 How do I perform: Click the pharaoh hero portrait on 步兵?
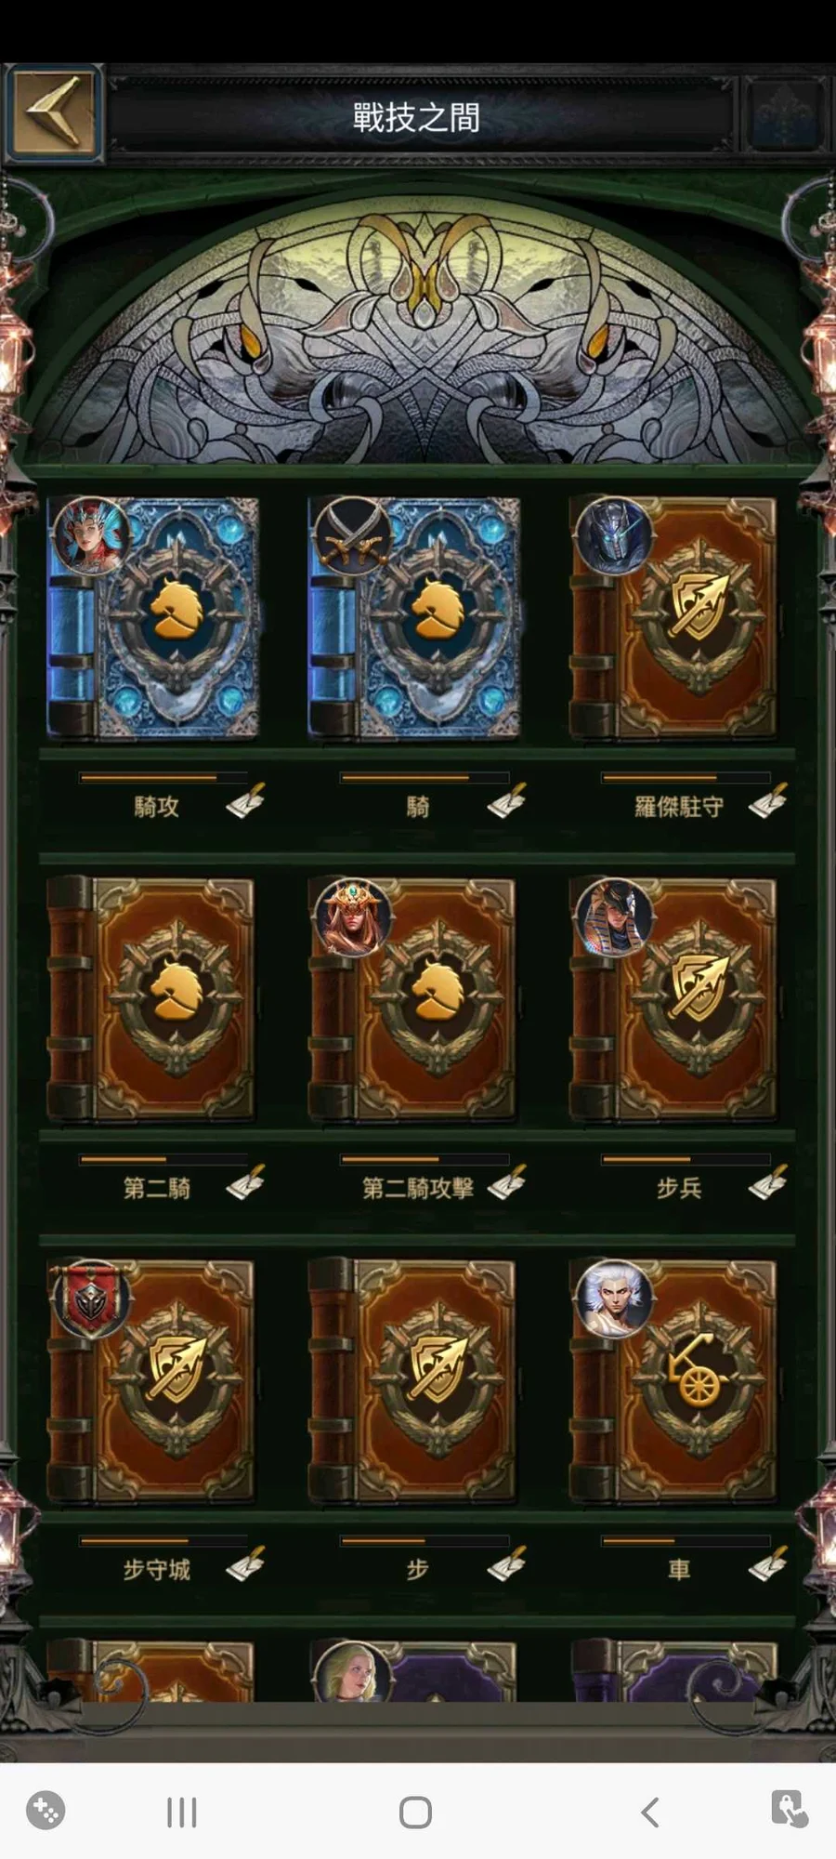[614, 917]
